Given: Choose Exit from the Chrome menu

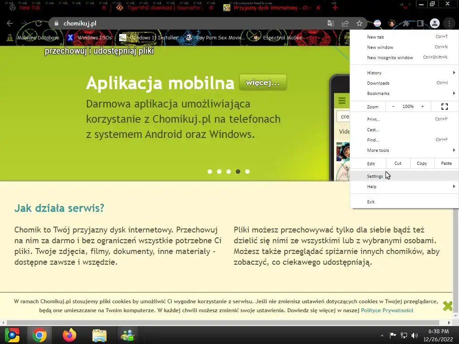Looking at the screenshot, I should pyautogui.click(x=404, y=202).
